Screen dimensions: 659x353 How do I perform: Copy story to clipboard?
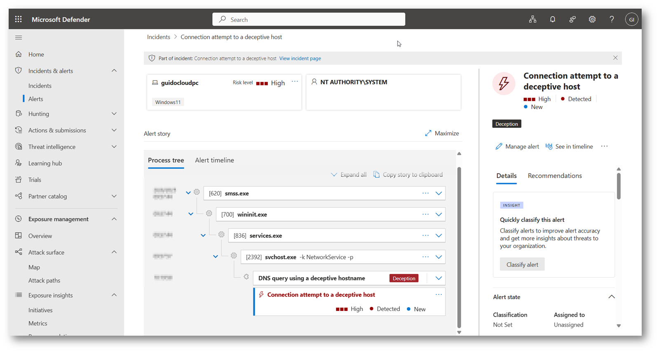408,174
